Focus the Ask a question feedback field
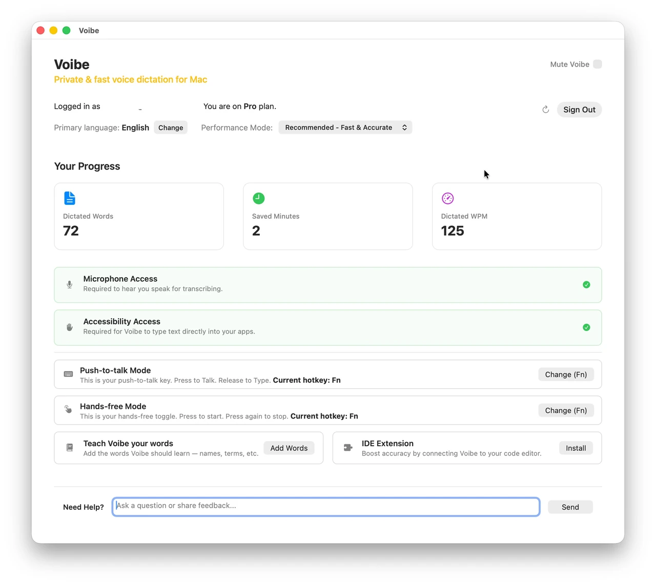The height and width of the screenshot is (585, 656). pos(326,507)
